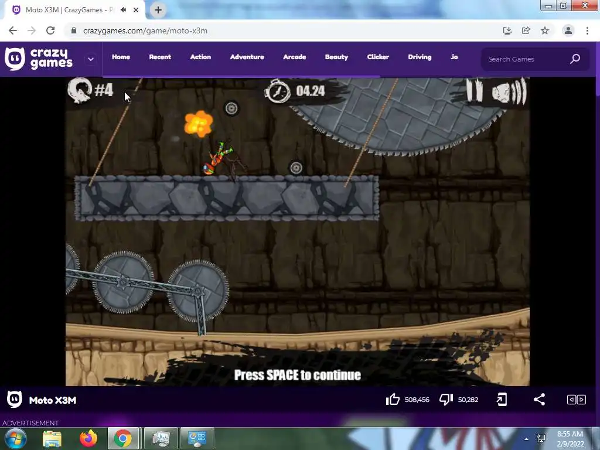Click the search magnifier icon
600x450 pixels.
575,59
